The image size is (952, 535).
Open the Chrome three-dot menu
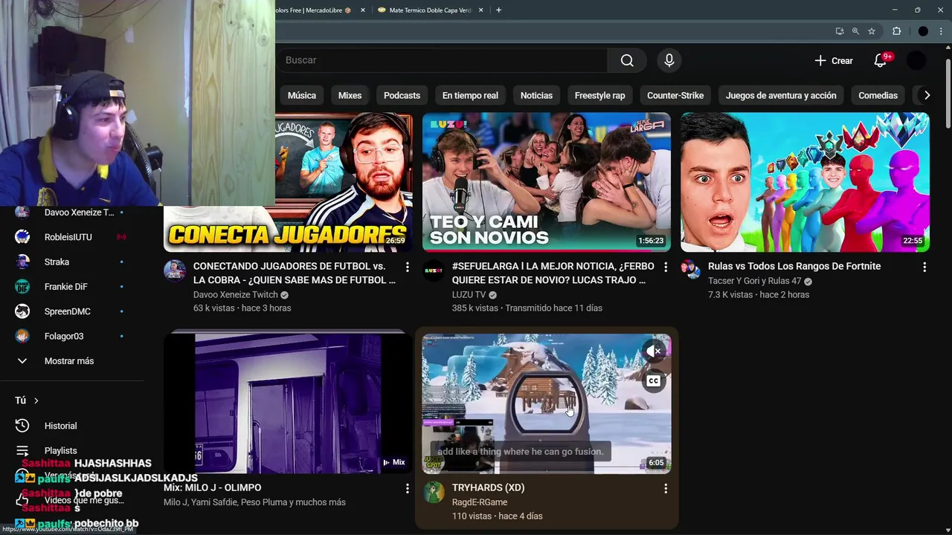point(942,31)
